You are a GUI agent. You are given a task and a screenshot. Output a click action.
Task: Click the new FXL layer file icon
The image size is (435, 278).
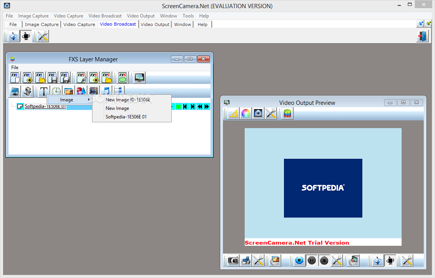[15, 78]
